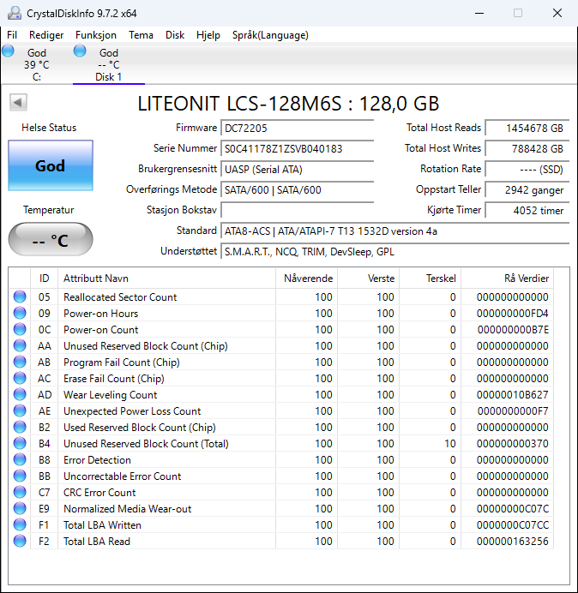Click the ID column header
Screen dimensions: 578x593
[44, 279]
